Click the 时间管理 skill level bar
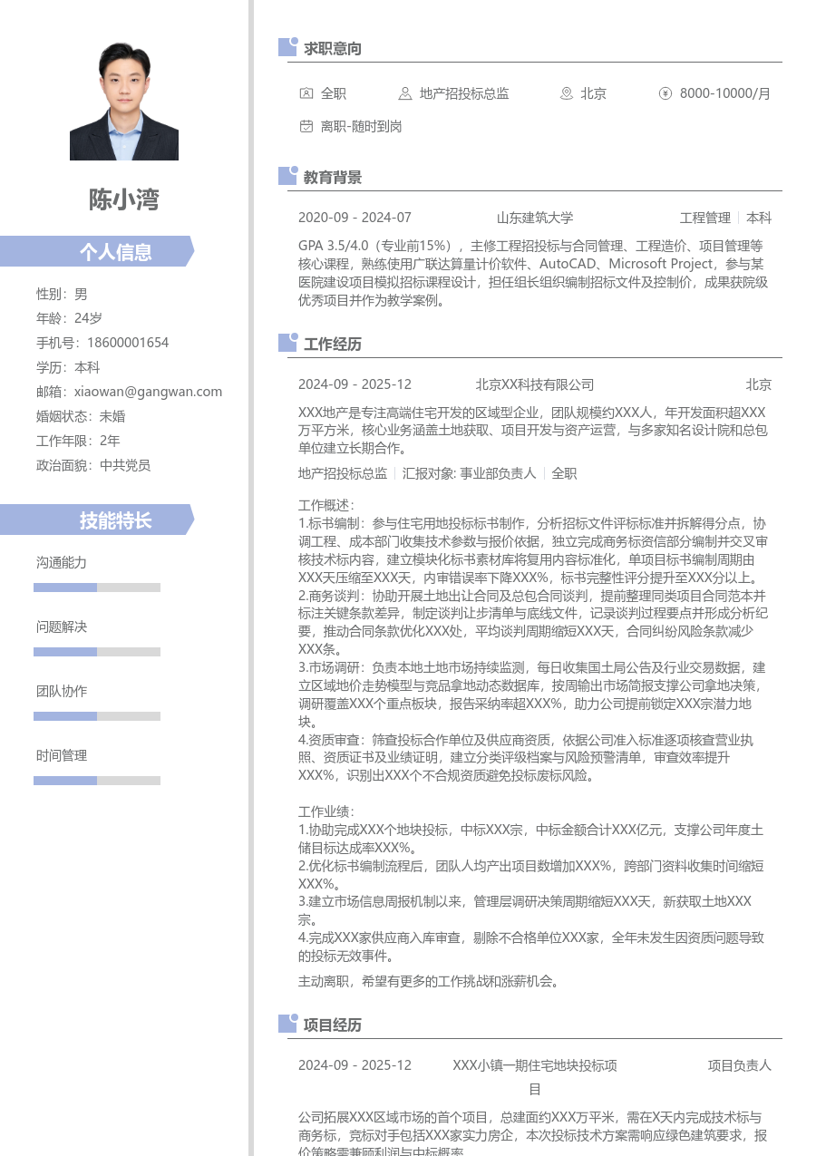 [97, 781]
